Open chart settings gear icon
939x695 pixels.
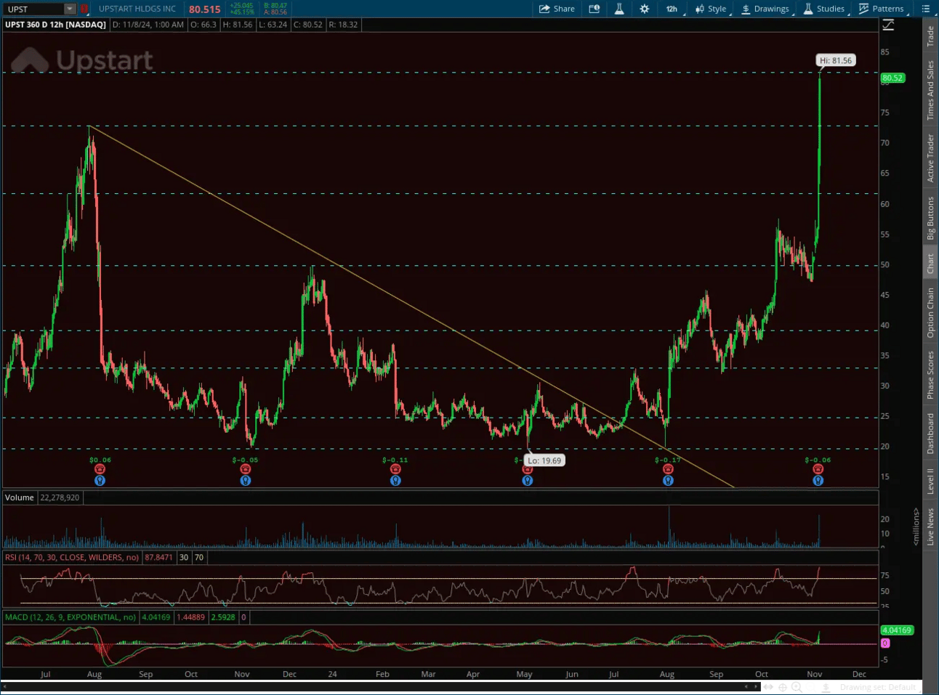click(645, 9)
